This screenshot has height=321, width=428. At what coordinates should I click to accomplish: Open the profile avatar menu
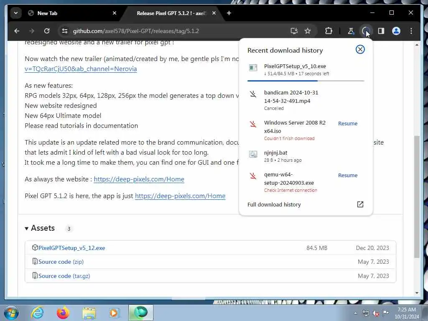click(x=396, y=31)
